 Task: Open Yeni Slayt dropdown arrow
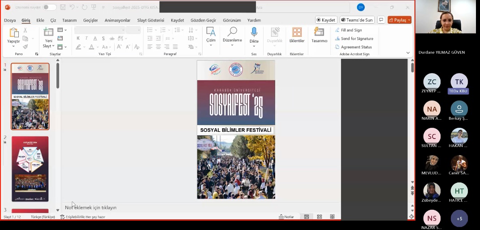[x=53, y=46]
